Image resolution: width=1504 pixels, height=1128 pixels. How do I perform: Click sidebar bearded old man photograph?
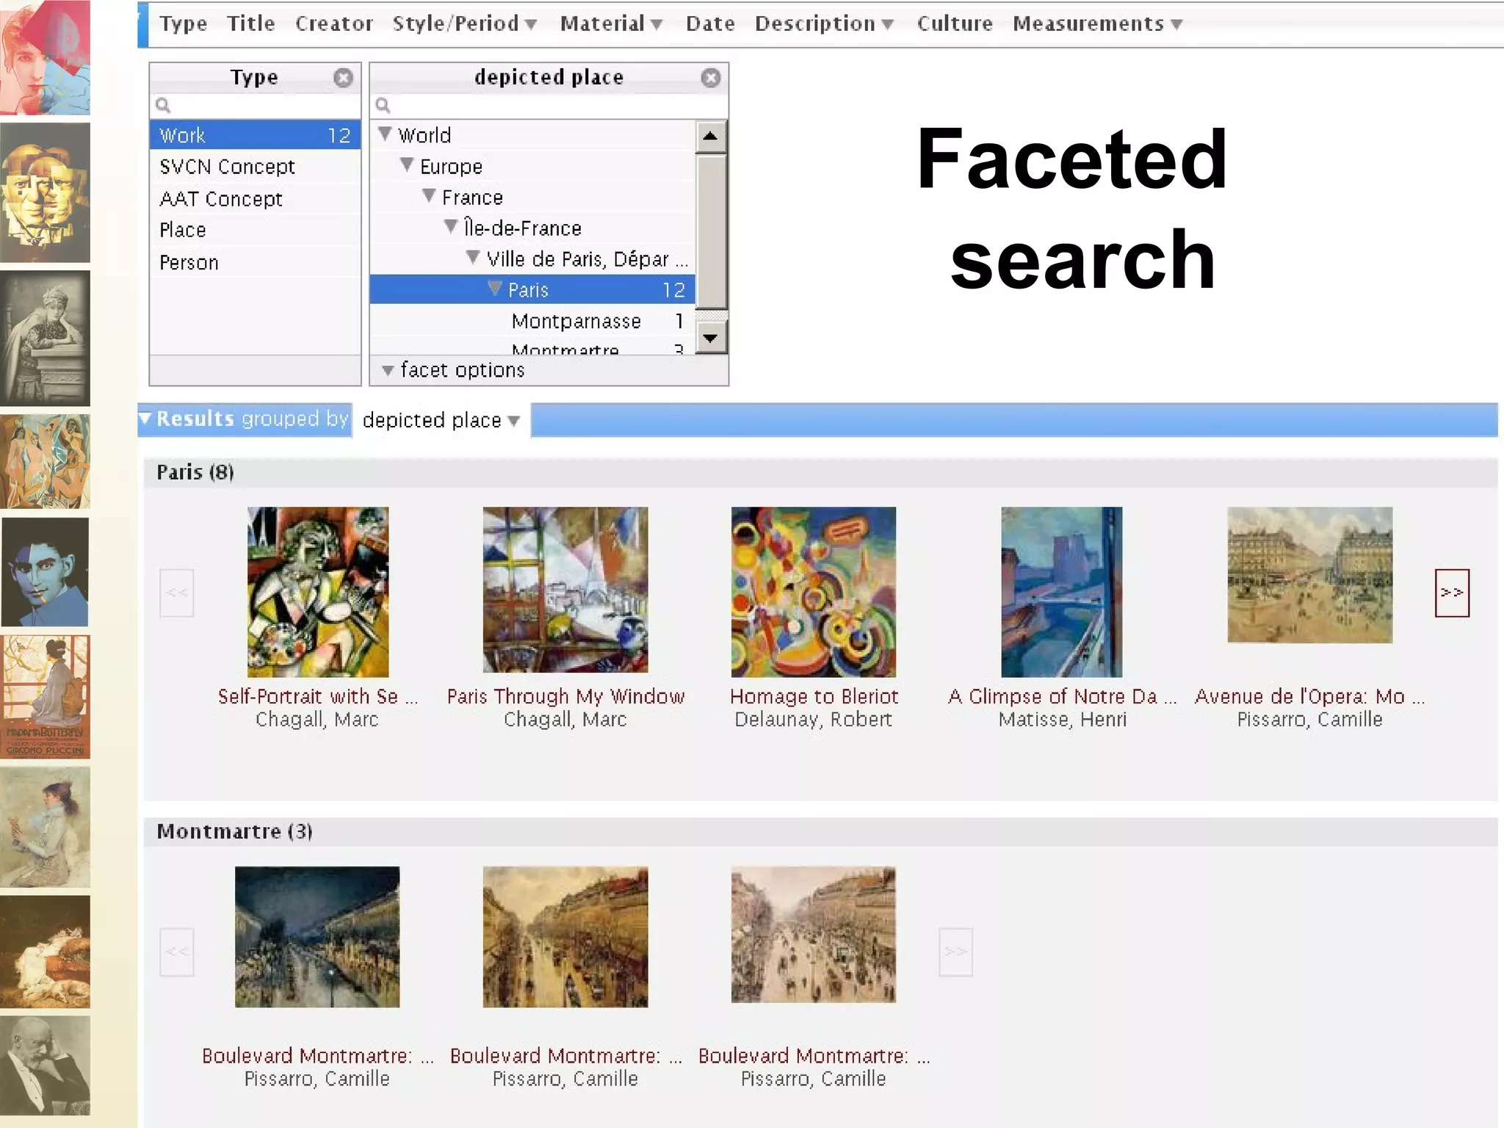coord(45,1066)
